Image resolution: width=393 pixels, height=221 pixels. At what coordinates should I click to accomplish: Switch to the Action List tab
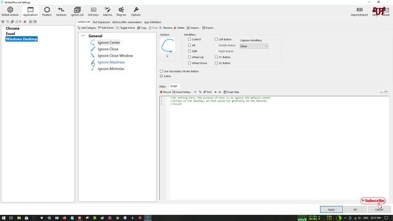tap(84, 22)
